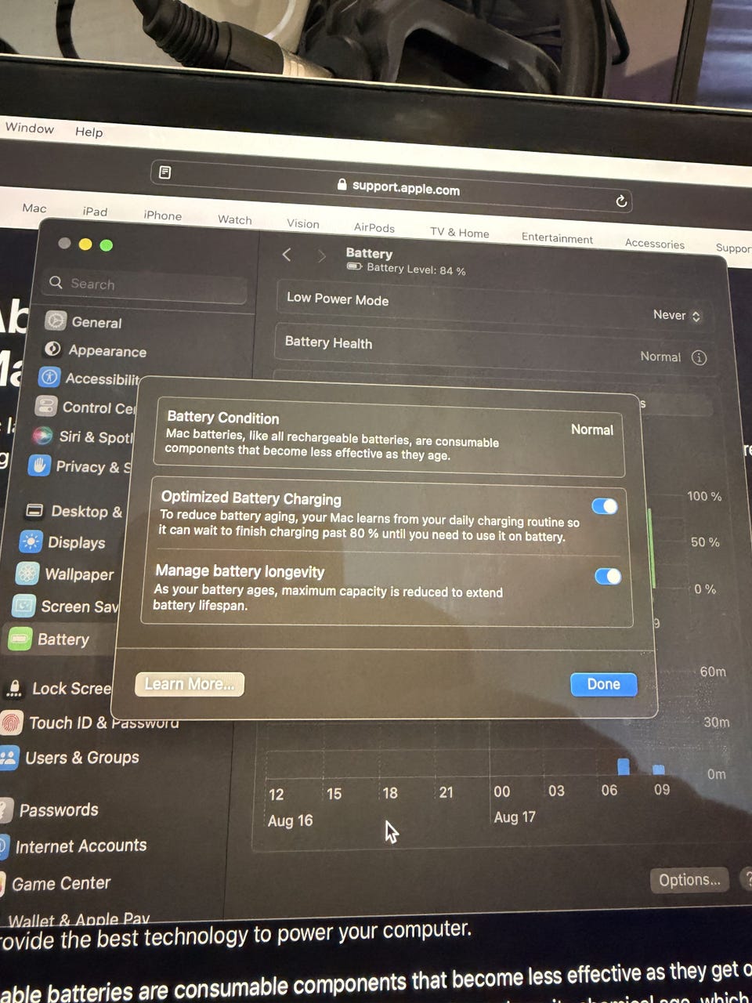This screenshot has height=1003, width=752.
Task: Click the Control Center icon
Action: [x=46, y=406]
